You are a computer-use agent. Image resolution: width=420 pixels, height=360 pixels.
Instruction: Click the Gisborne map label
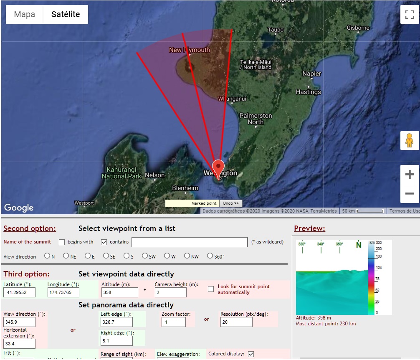358,28
